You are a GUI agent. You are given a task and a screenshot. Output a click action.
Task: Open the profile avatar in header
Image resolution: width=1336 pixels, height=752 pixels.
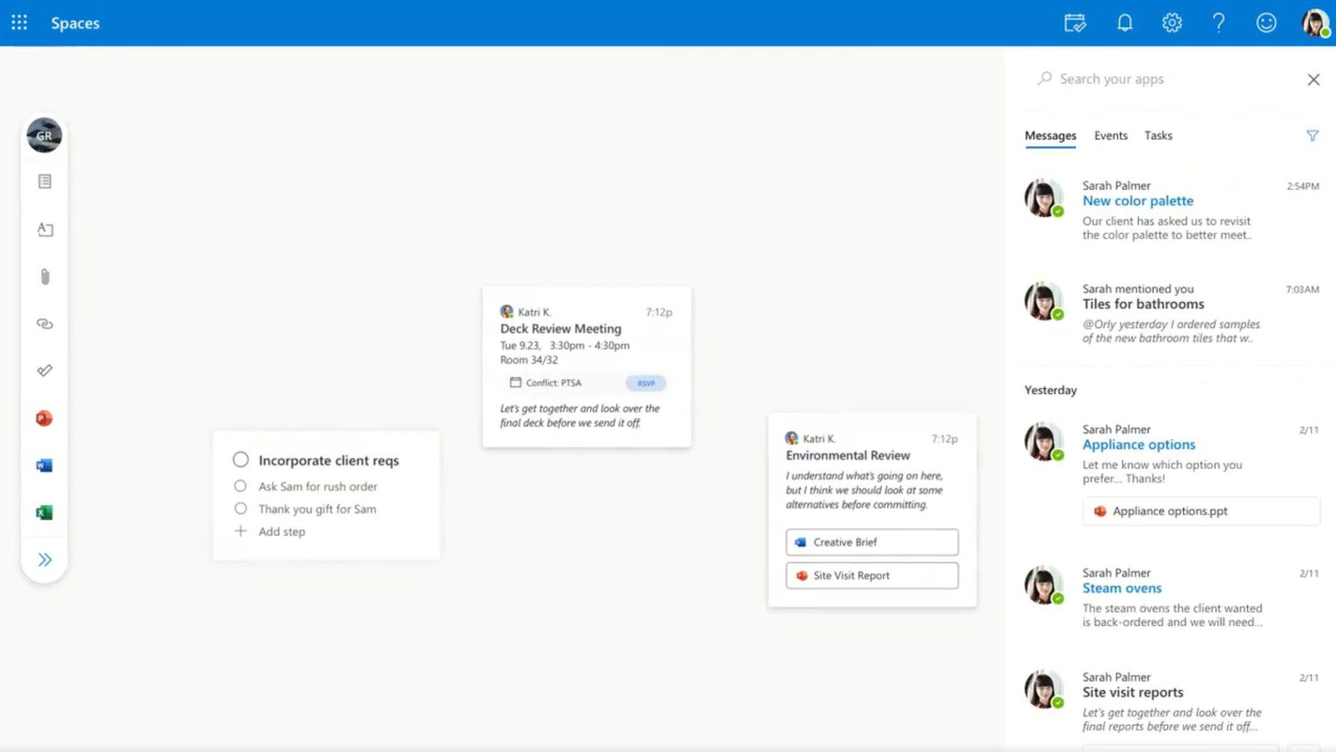[x=1316, y=23]
